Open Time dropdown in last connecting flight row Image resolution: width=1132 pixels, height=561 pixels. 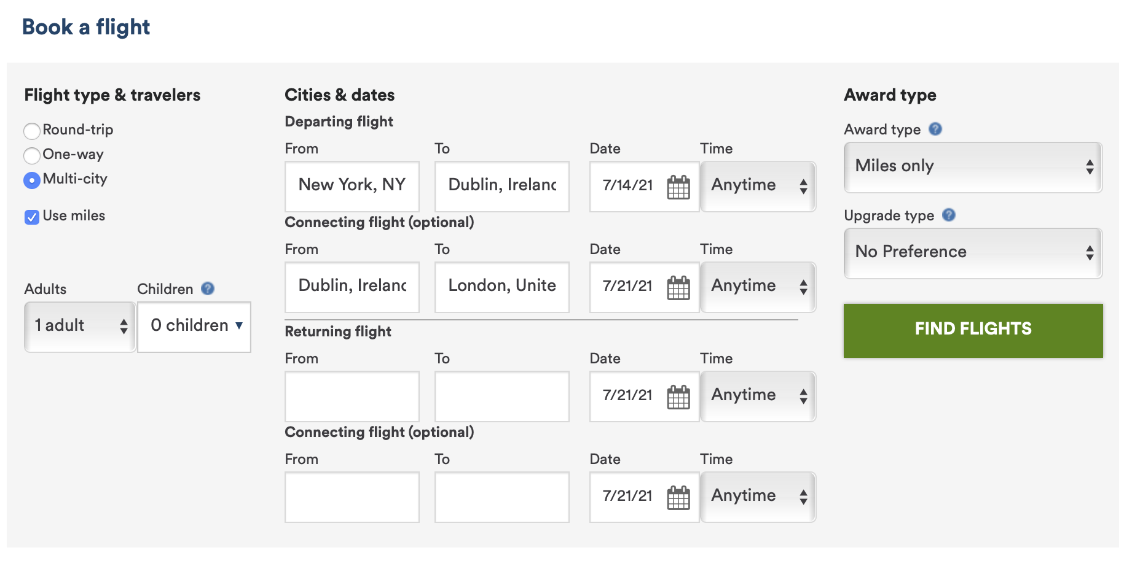coord(758,497)
